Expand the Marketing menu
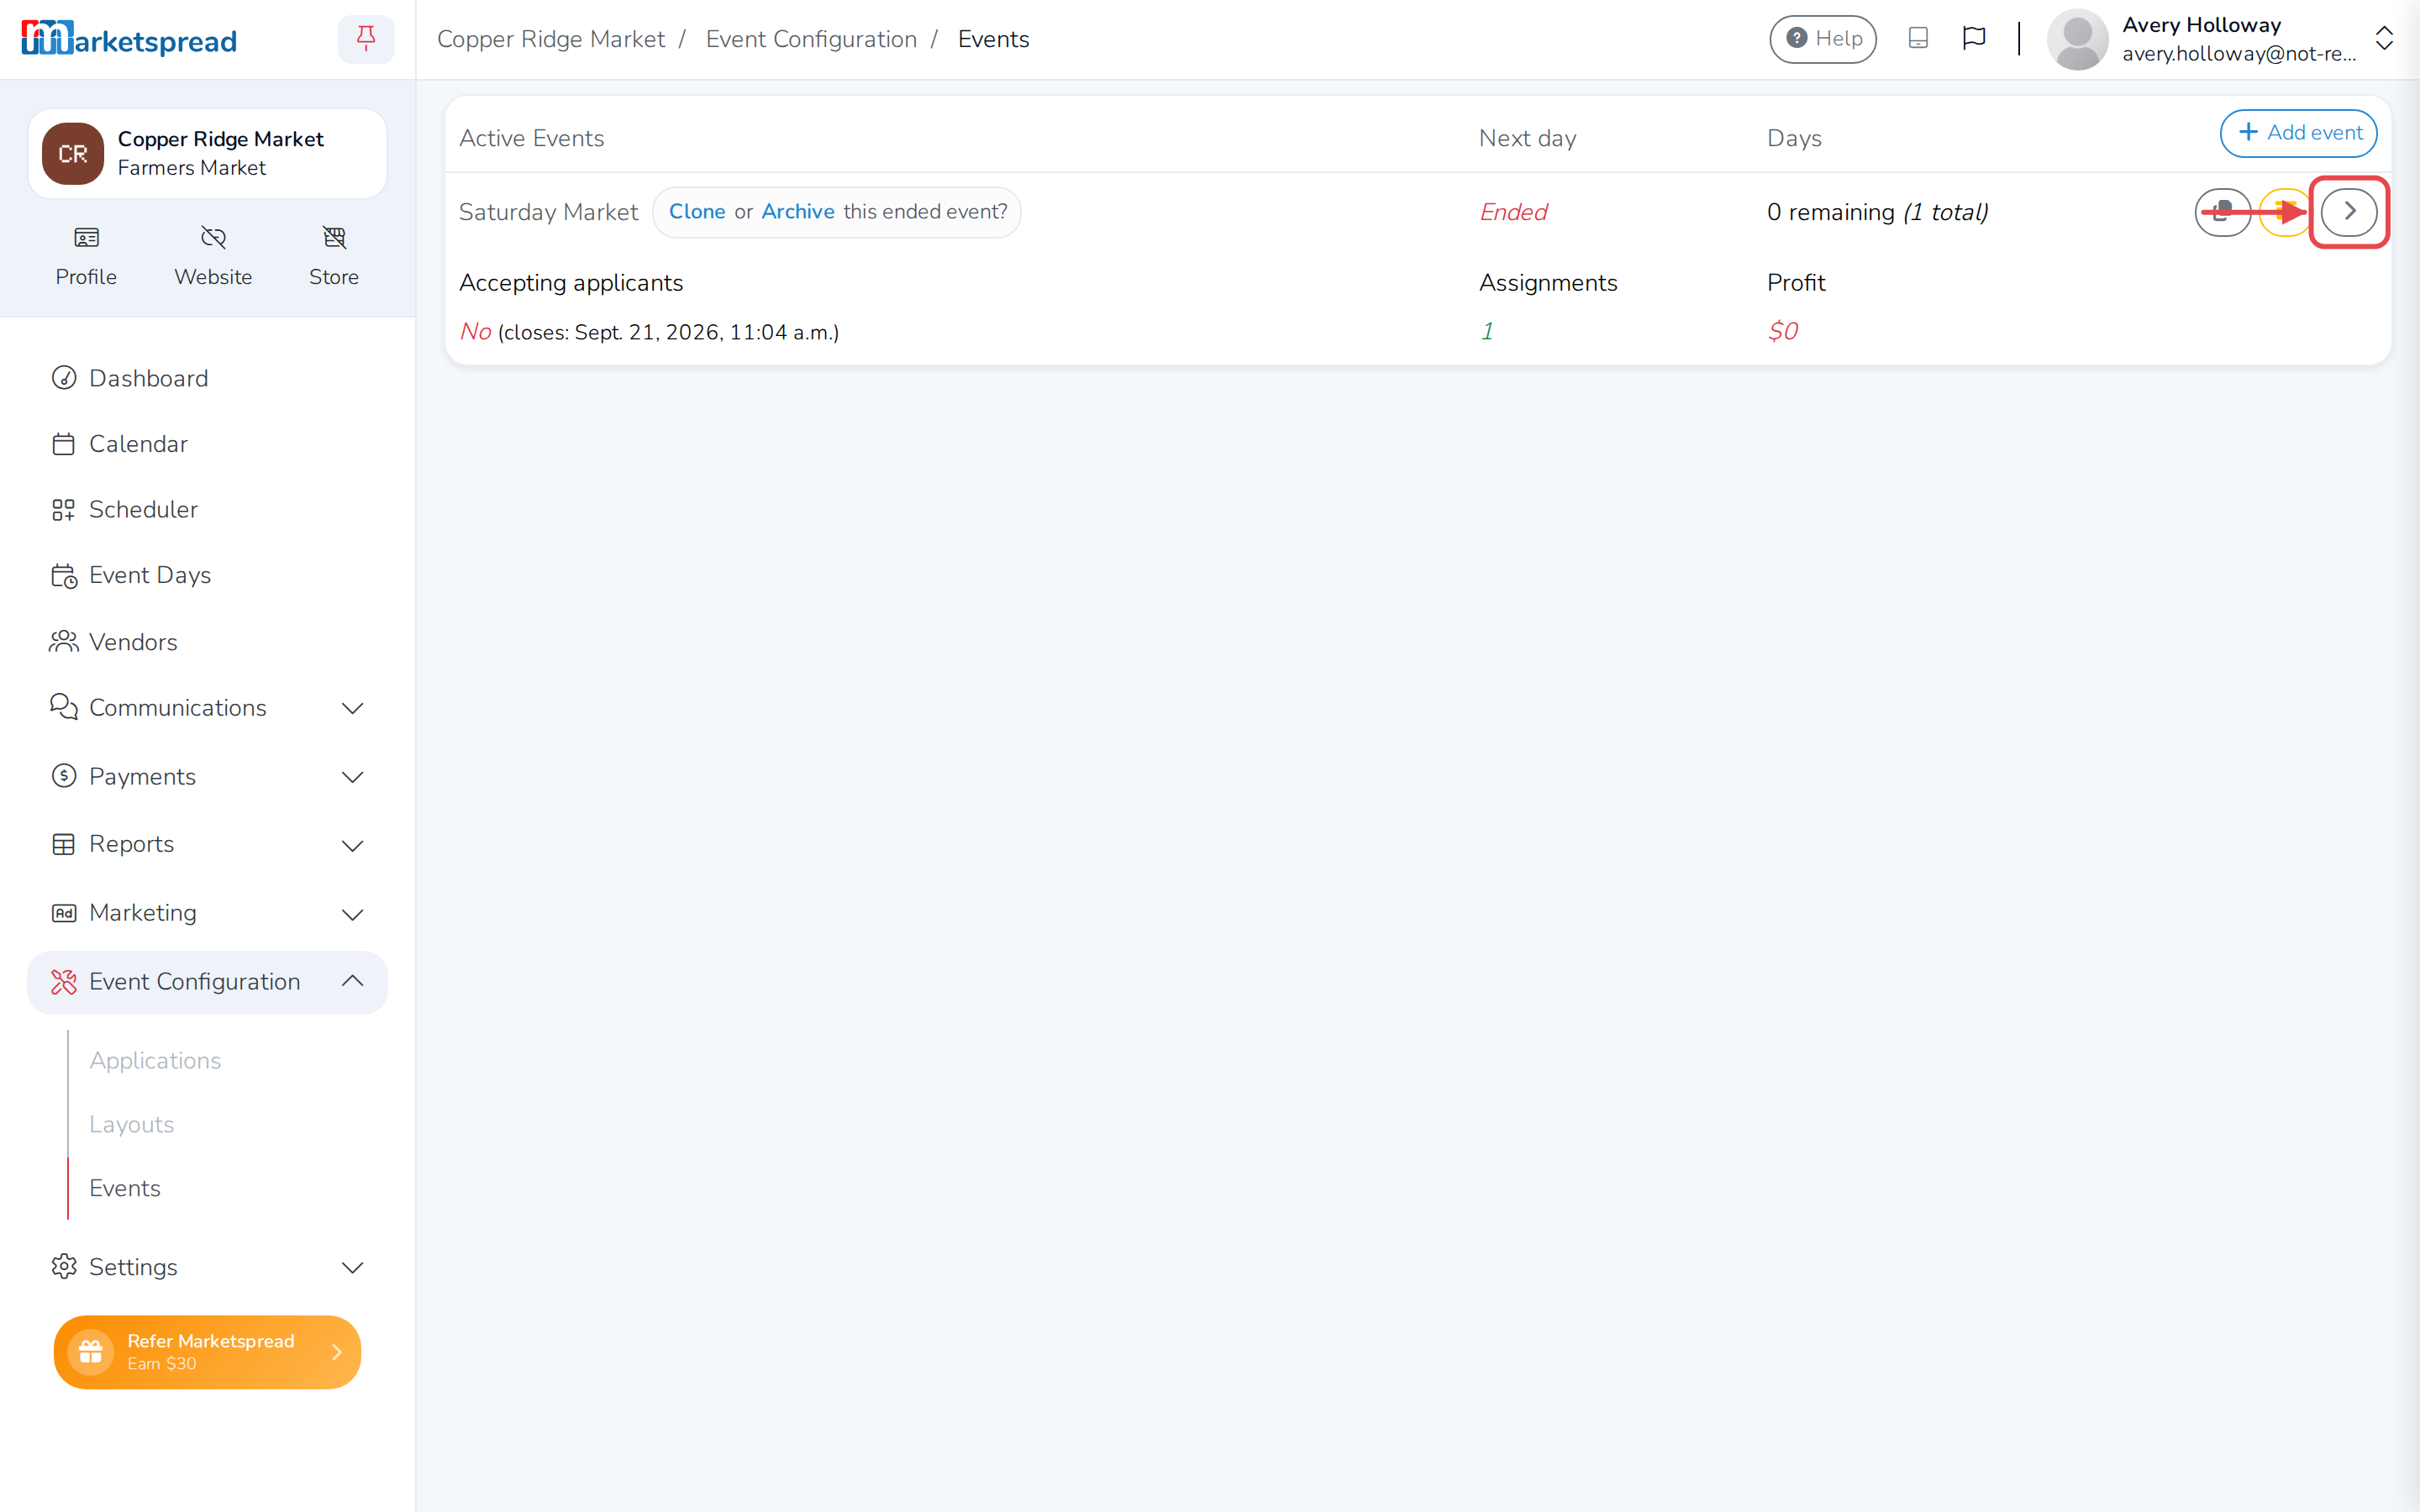The image size is (2420, 1512). click(207, 913)
